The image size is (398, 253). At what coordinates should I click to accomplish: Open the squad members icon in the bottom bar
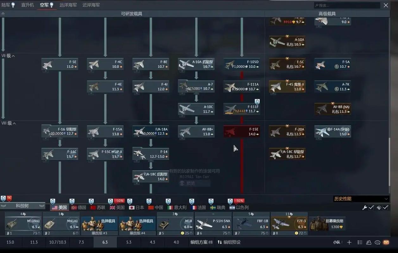369,242
